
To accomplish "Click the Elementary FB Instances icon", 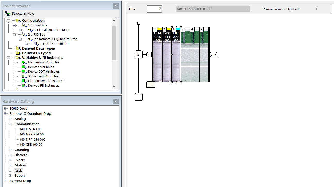I will tap(24, 81).
